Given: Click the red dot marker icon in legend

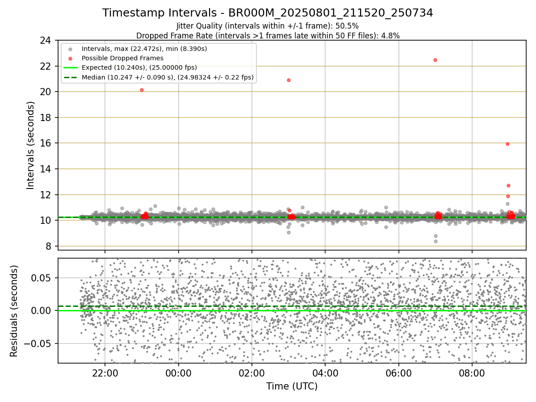Looking at the screenshot, I should point(70,59).
